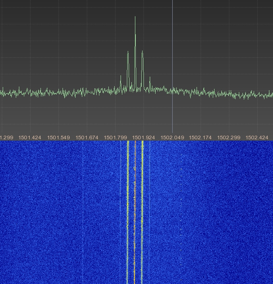273x284 pixels.
Task: Click the faint dotted trace right of the waterfall signal
Action: point(181,212)
